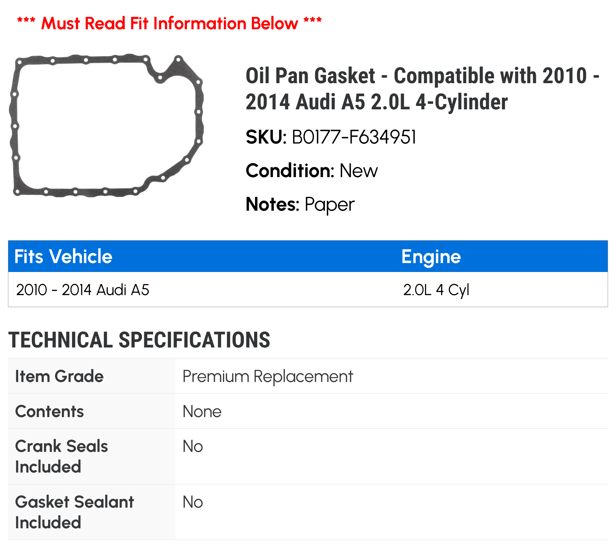616x548 pixels.
Task: Click the Gasket Sealant Included label
Action: coord(75,512)
